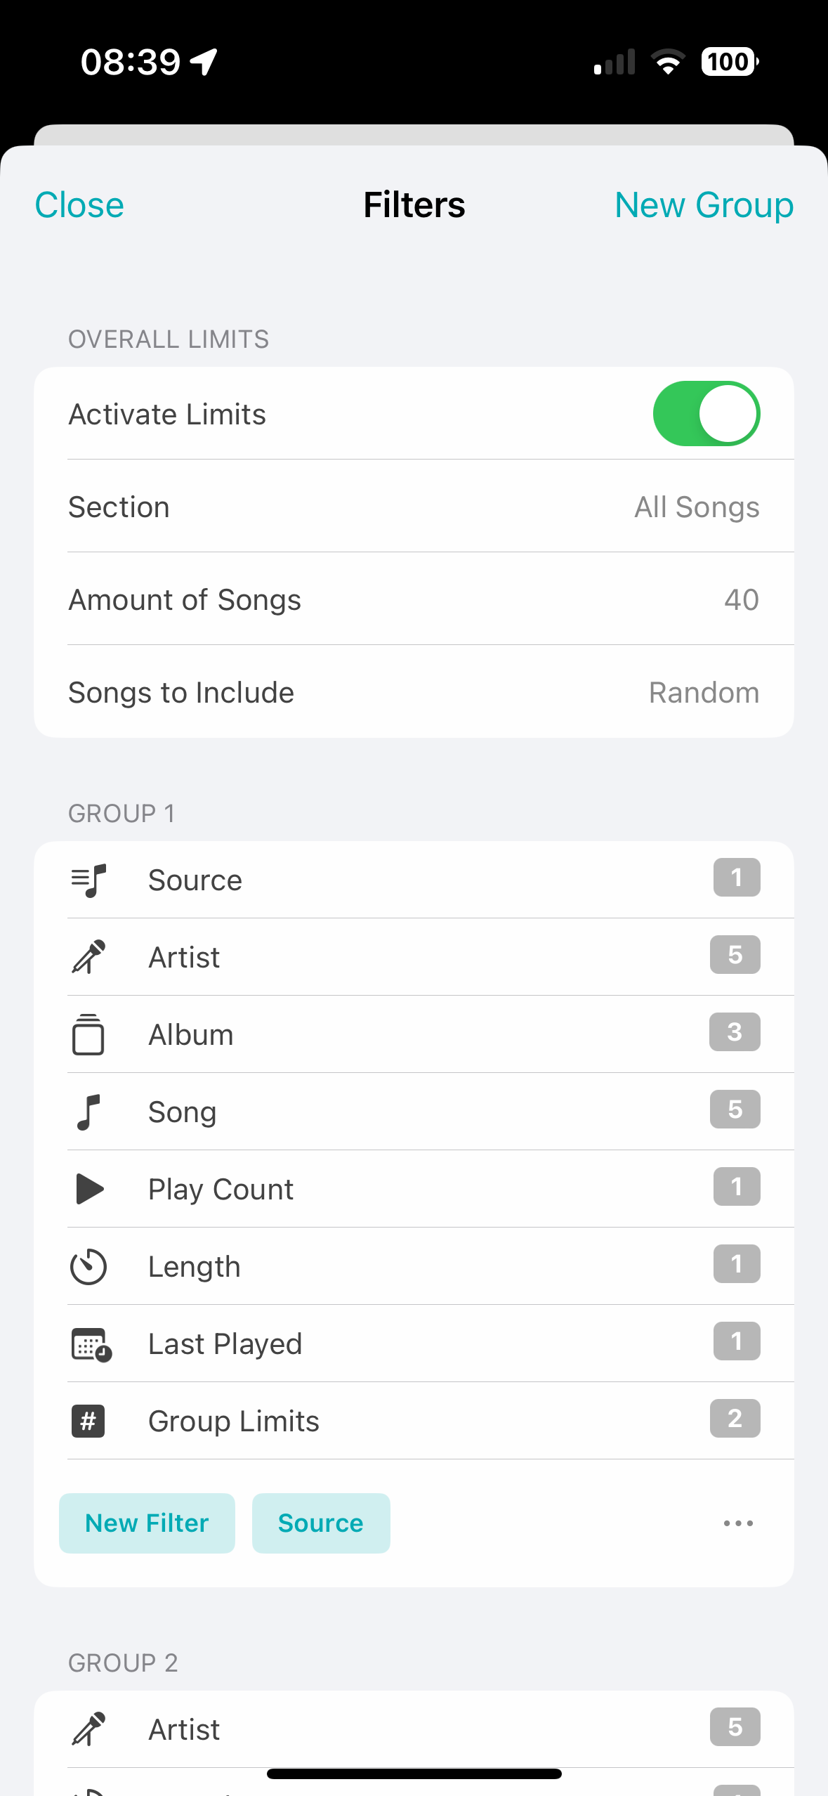The width and height of the screenshot is (828, 1796).
Task: Change the Section value All Songs
Action: [x=697, y=507]
